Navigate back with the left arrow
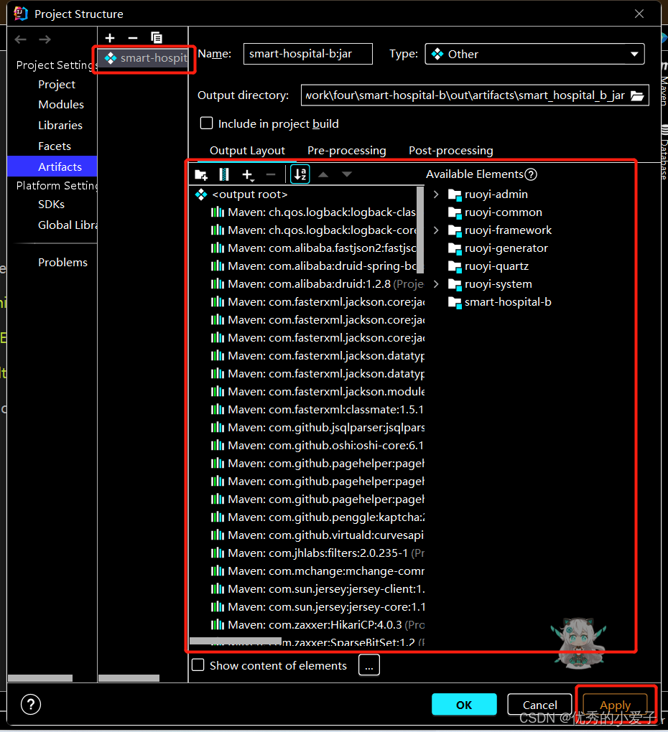This screenshot has width=668, height=732. [x=21, y=39]
